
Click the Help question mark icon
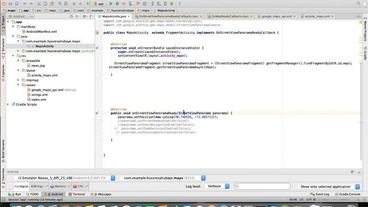tap(179, 3)
